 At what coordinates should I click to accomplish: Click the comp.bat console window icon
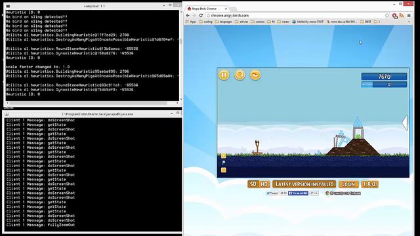8,6
